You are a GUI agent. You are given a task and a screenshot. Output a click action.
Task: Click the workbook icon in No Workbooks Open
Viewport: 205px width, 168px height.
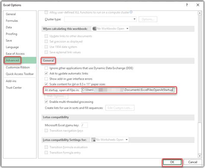tap(94, 28)
